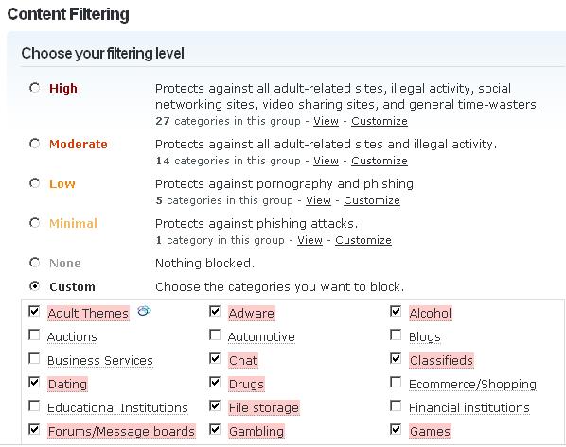Toggle the Ecommerce/Shopping checkbox
The height and width of the screenshot is (447, 566).
[396, 382]
